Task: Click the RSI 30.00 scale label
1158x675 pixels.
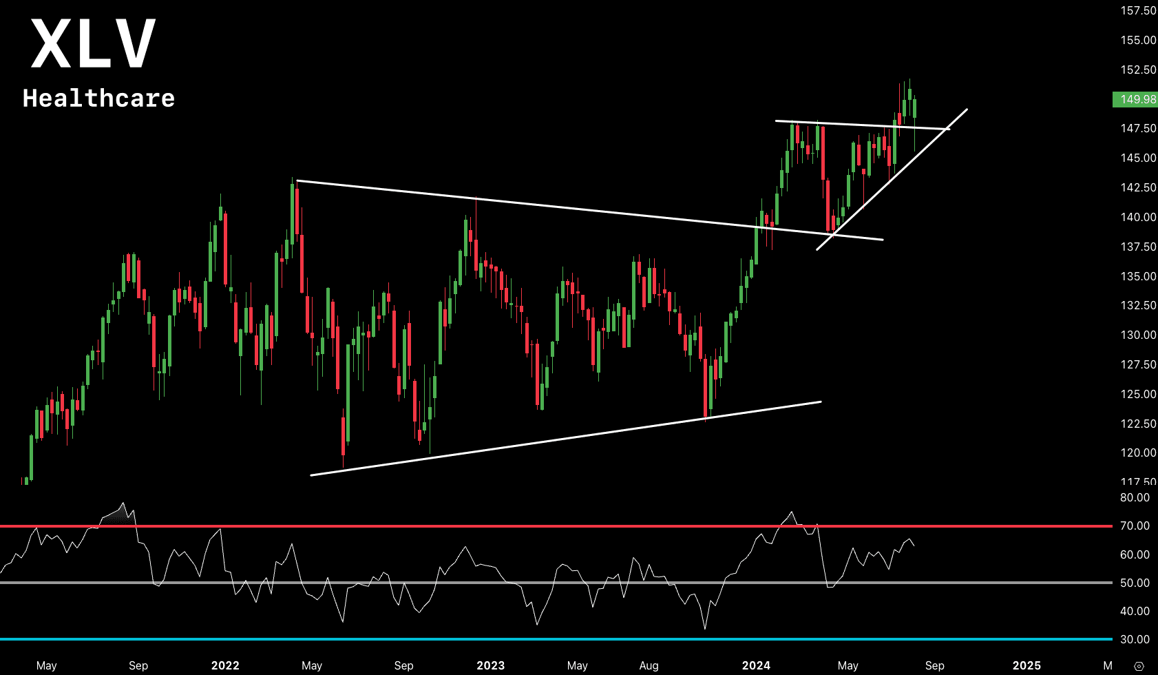Action: [x=1135, y=639]
